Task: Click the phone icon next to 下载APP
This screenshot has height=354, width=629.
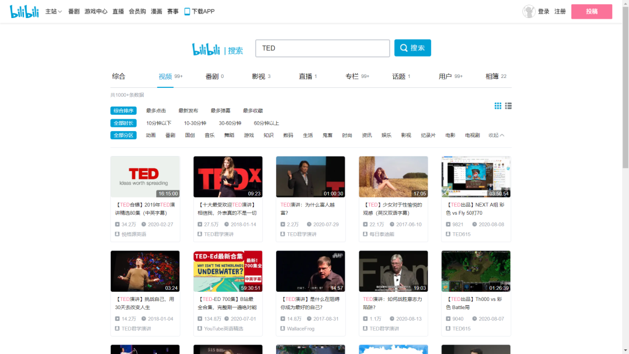Action: click(187, 12)
